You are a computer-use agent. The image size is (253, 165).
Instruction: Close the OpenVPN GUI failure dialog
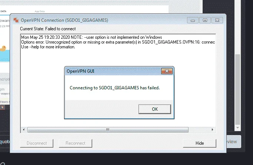[x=167, y=71]
